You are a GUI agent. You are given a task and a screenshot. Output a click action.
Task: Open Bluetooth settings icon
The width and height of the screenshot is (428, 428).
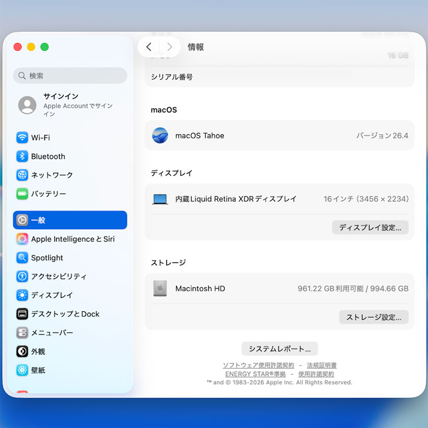point(22,157)
